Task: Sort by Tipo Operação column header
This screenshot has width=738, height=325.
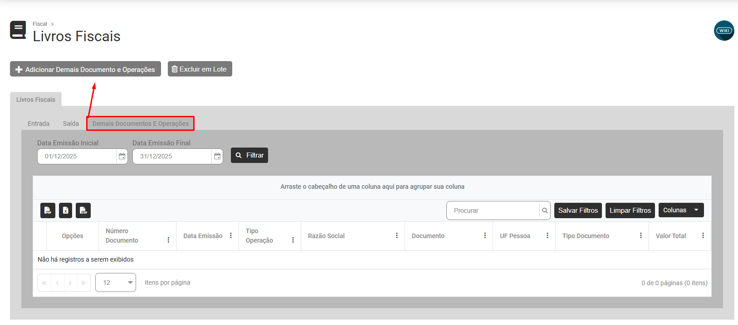Action: pyautogui.click(x=259, y=235)
